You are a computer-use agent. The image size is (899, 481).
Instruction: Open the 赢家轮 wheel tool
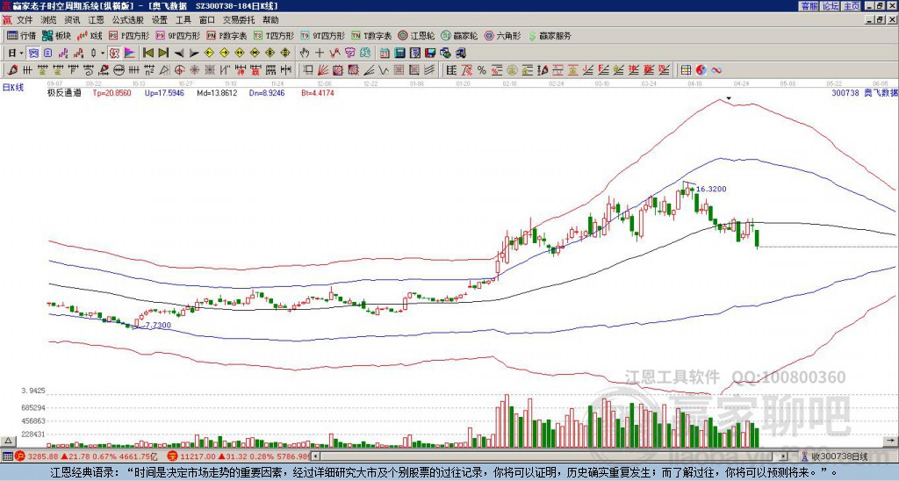(459, 36)
